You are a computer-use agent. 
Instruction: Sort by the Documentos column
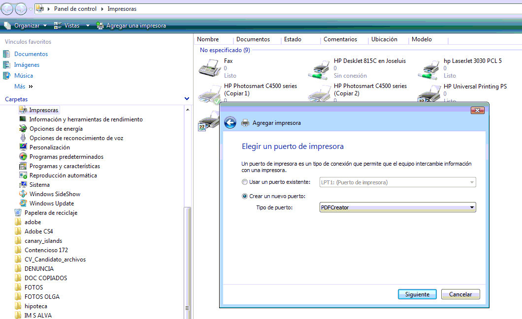(x=254, y=39)
